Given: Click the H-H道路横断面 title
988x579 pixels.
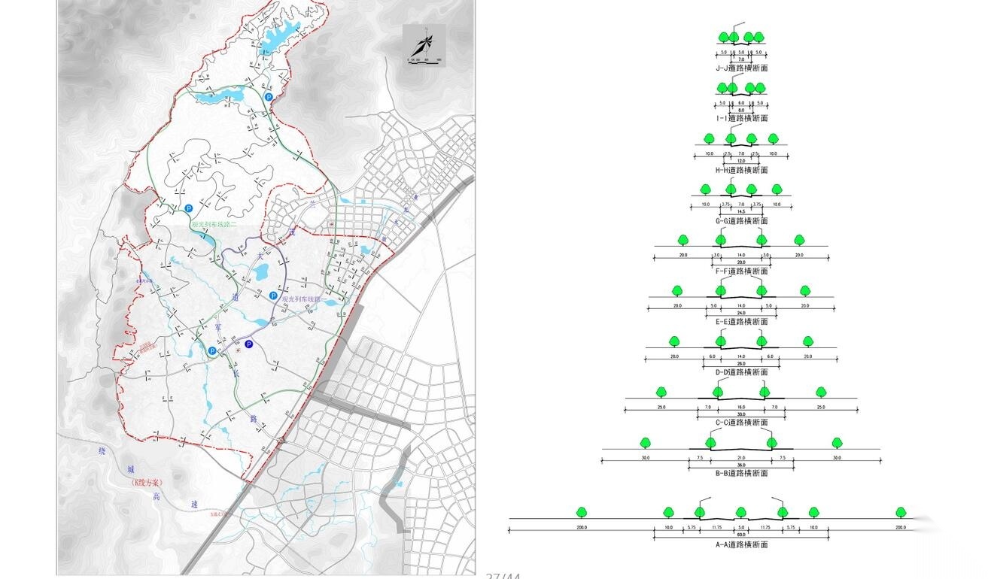Looking at the screenshot, I should point(741,170).
